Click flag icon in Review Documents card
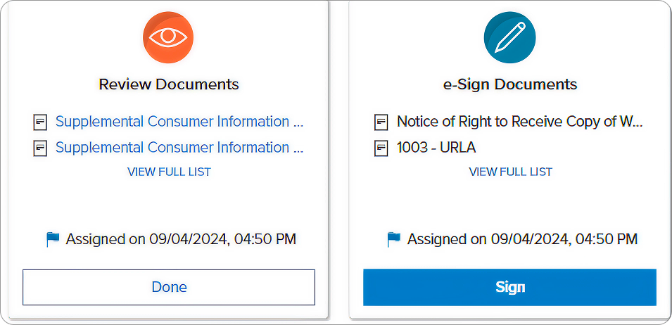The width and height of the screenshot is (672, 325). coord(53,240)
